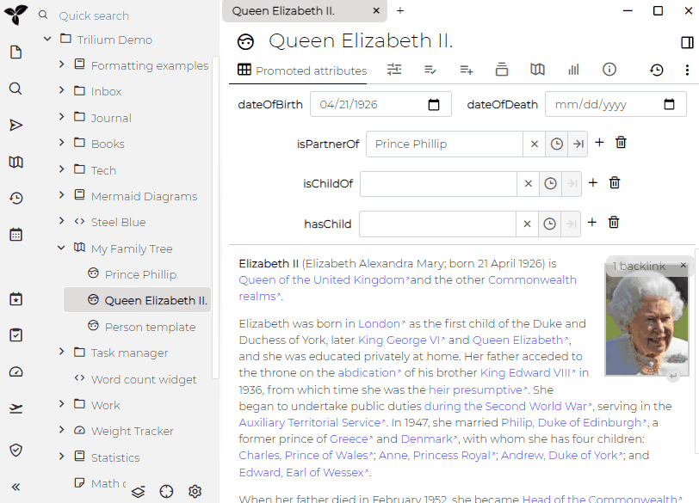This screenshot has height=503, width=699.
Task: Open the similar notes bar-chart icon
Action: tap(573, 70)
